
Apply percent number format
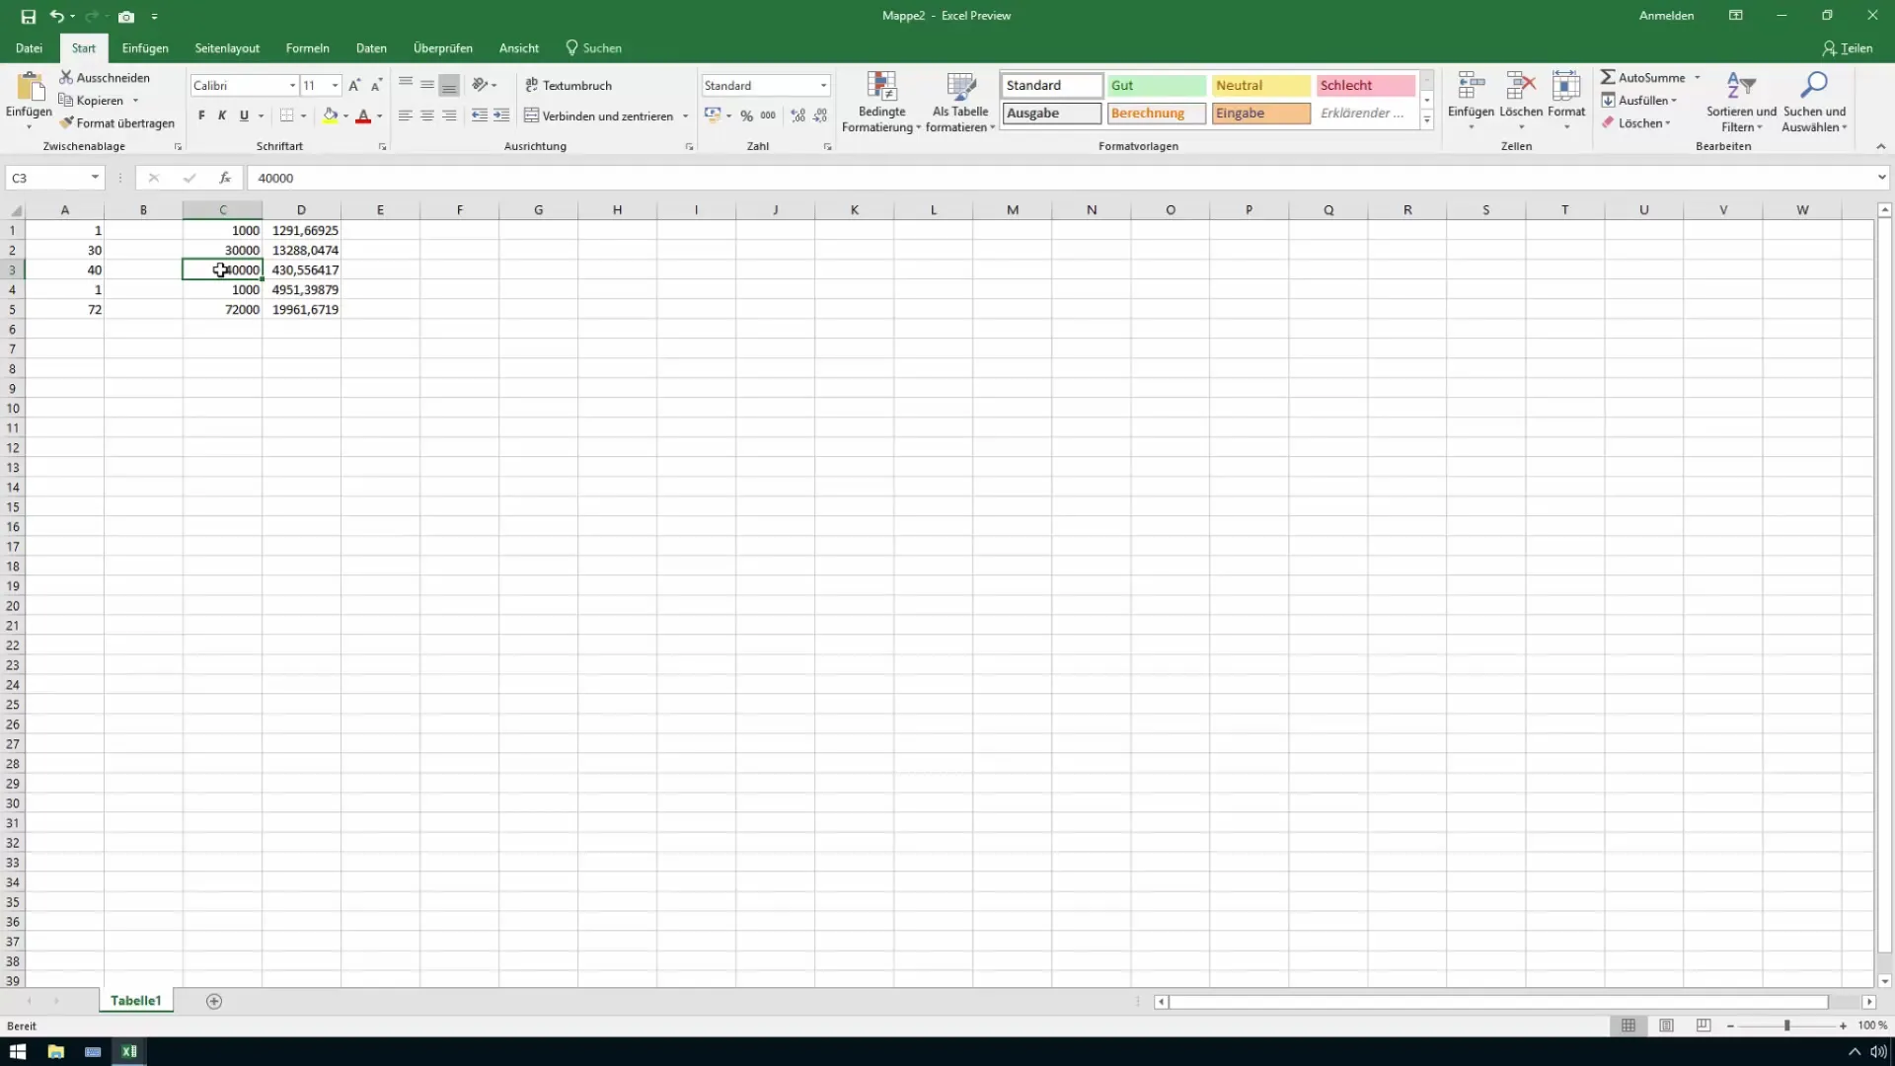(747, 115)
